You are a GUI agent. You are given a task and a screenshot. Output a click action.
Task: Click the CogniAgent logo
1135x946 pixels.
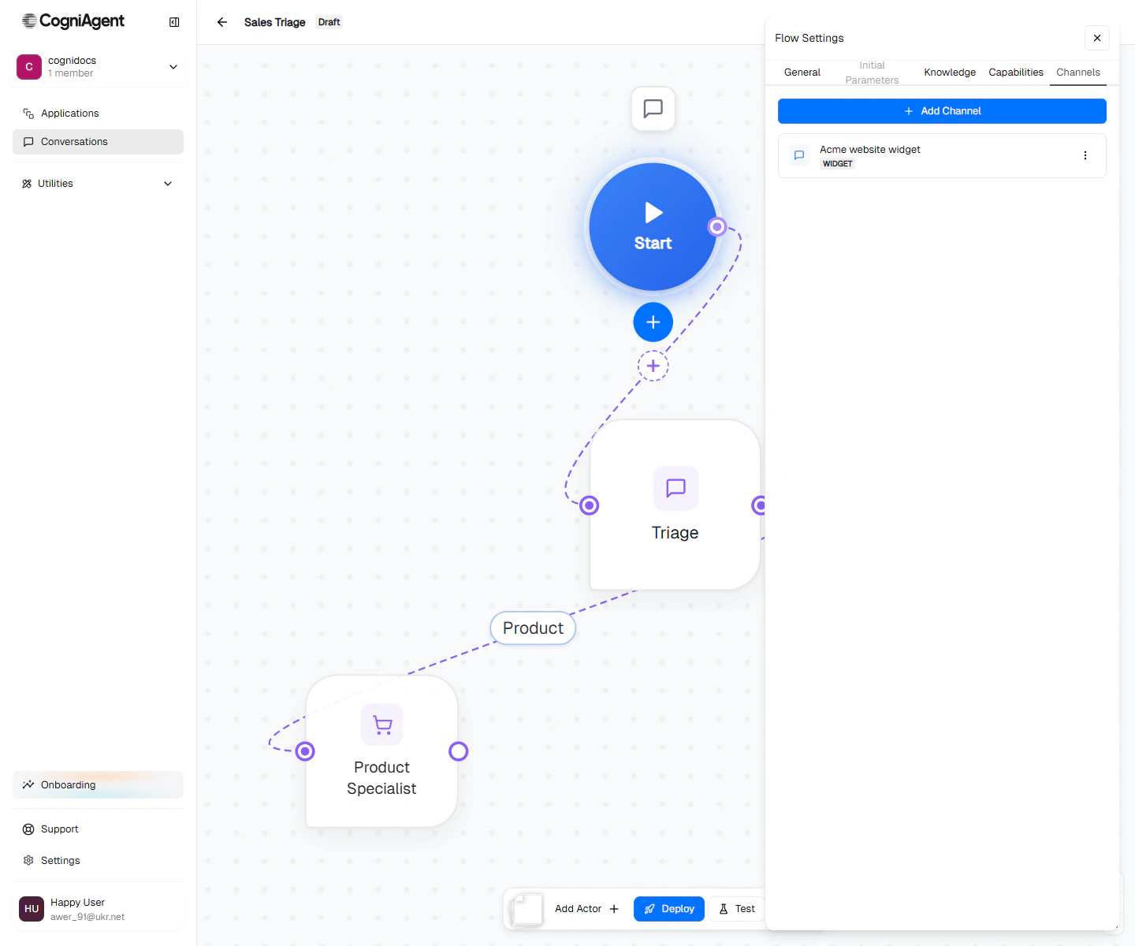(73, 21)
